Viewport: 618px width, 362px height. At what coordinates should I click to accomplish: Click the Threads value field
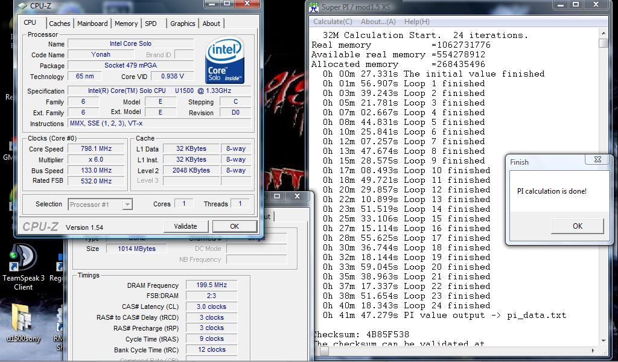tap(240, 204)
